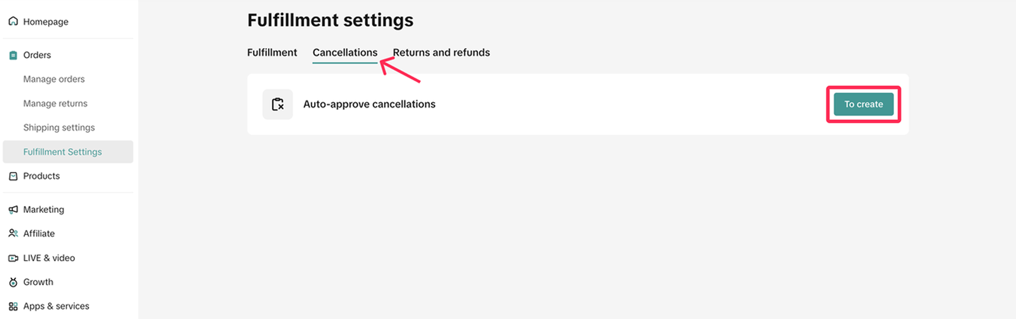Click the Growth medal icon

pyautogui.click(x=13, y=282)
